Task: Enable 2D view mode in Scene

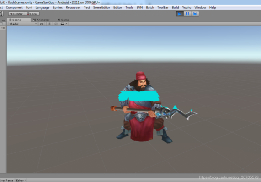Action: click(x=42, y=24)
